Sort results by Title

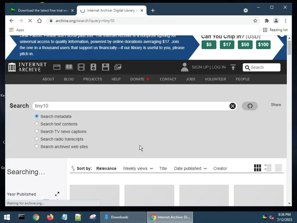point(163,168)
